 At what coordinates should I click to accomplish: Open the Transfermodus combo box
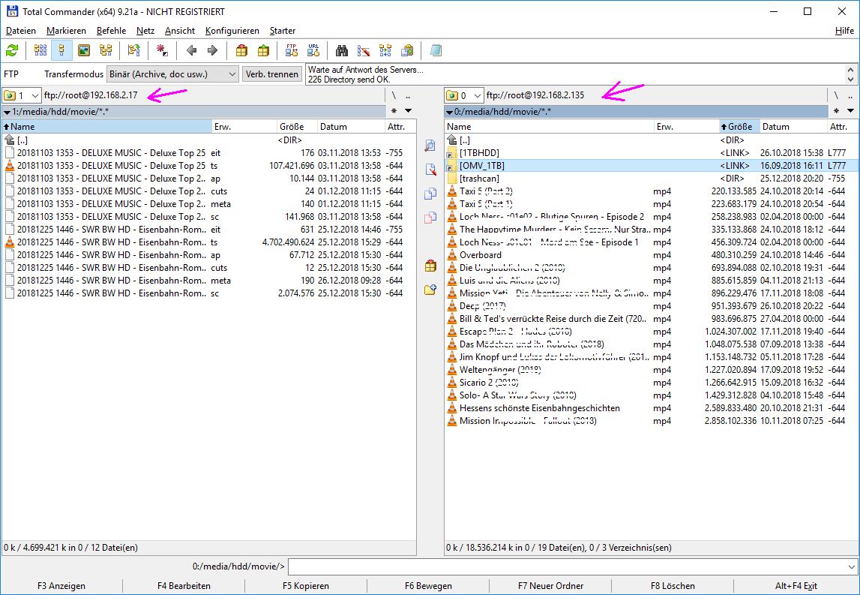172,74
